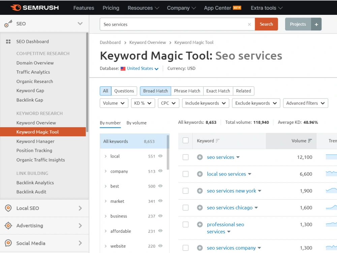
Task: Select the Related tab
Action: point(244,91)
